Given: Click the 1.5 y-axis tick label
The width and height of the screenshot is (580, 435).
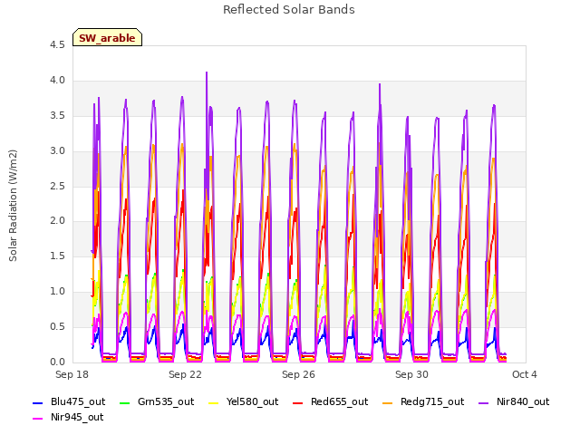Looking at the screenshot, I should pos(57,256).
